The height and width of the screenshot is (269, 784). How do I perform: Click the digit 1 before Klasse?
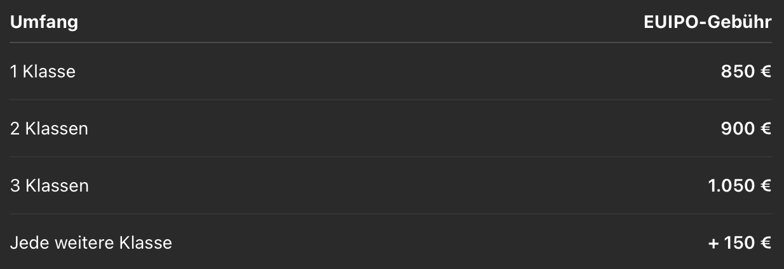13,72
